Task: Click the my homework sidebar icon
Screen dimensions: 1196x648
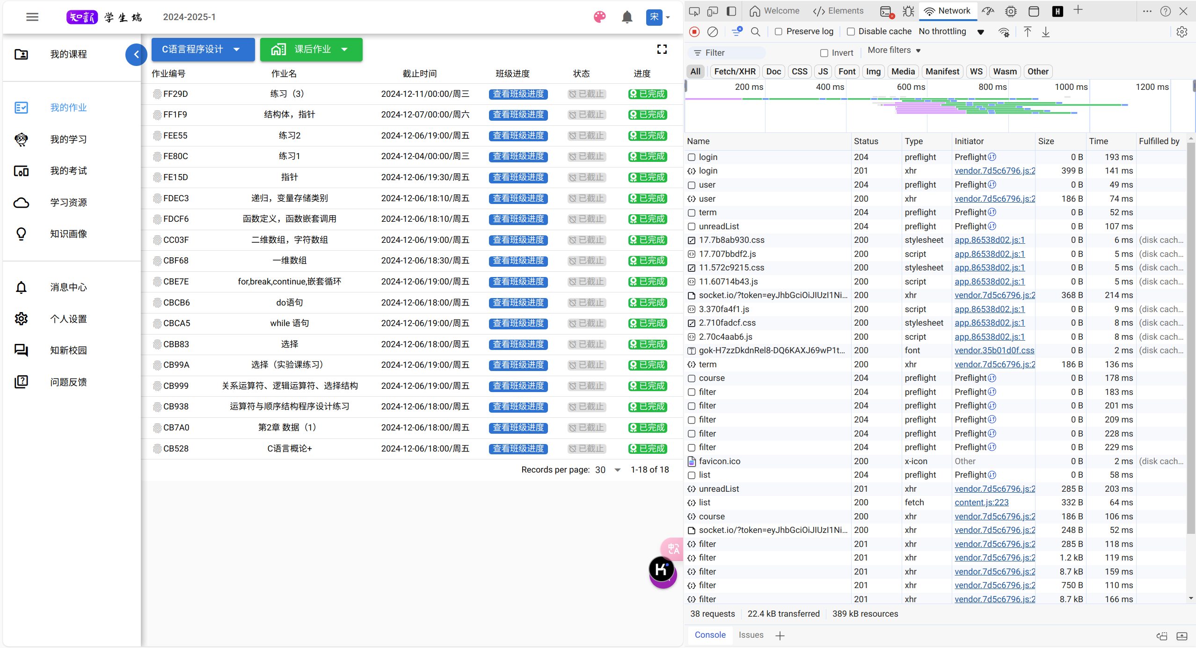Action: (x=22, y=107)
